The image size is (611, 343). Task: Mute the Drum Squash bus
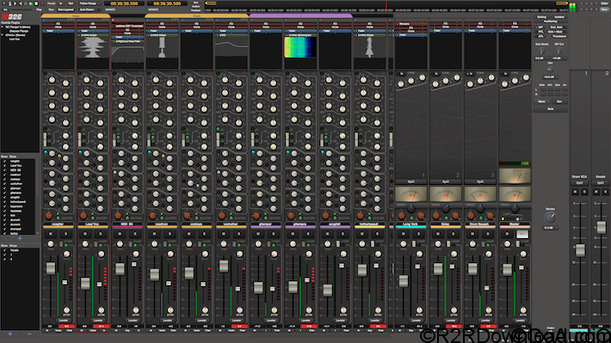[x=472, y=234]
